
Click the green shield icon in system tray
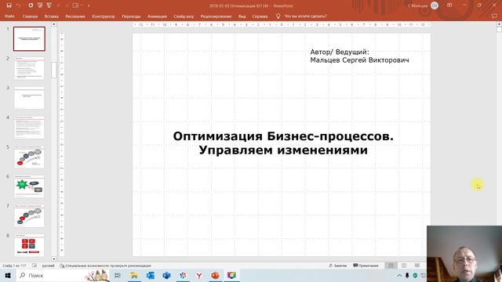click(x=415, y=275)
